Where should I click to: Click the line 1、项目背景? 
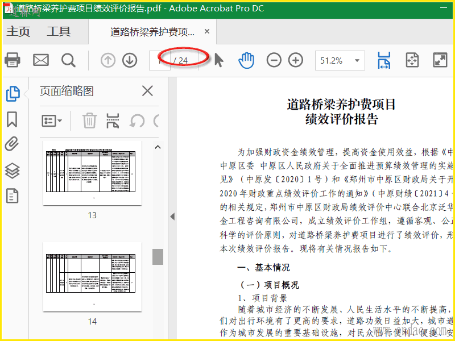[x=263, y=298]
